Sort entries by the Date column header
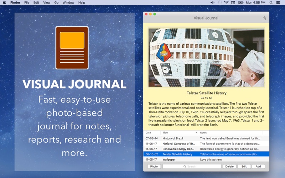 pos(152,133)
